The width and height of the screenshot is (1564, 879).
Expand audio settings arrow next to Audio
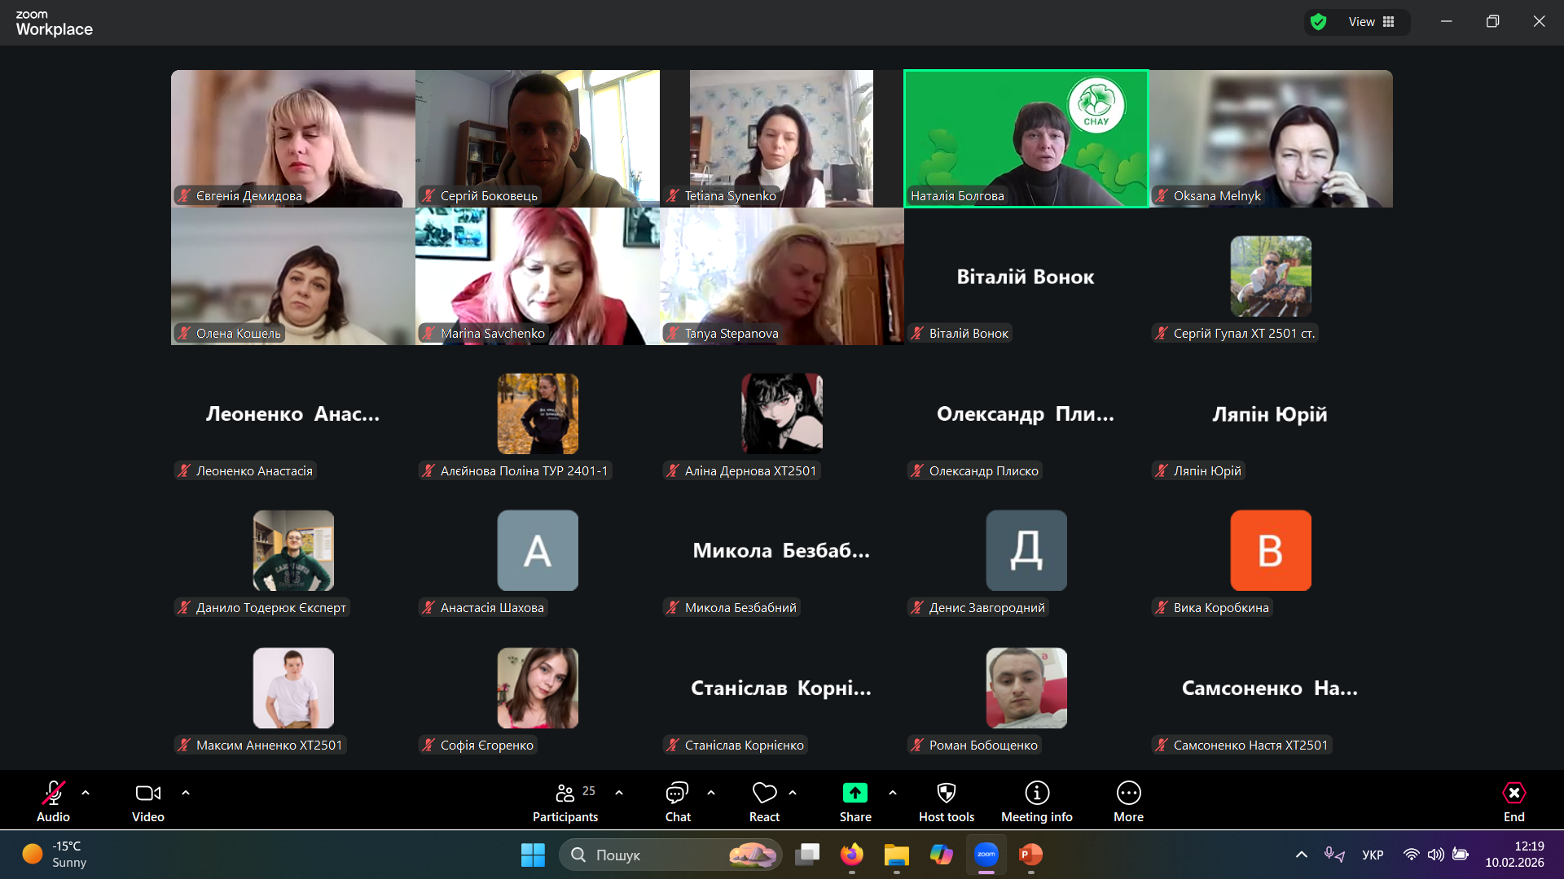pos(86,793)
